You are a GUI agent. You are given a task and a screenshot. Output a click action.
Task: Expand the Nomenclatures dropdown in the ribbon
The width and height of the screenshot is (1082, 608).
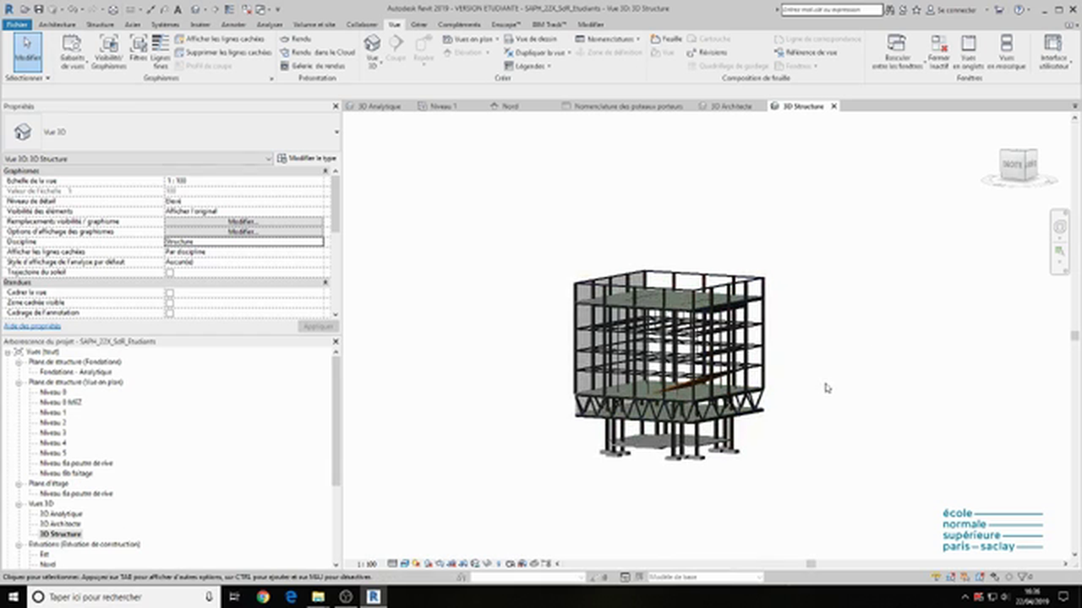[x=609, y=39]
